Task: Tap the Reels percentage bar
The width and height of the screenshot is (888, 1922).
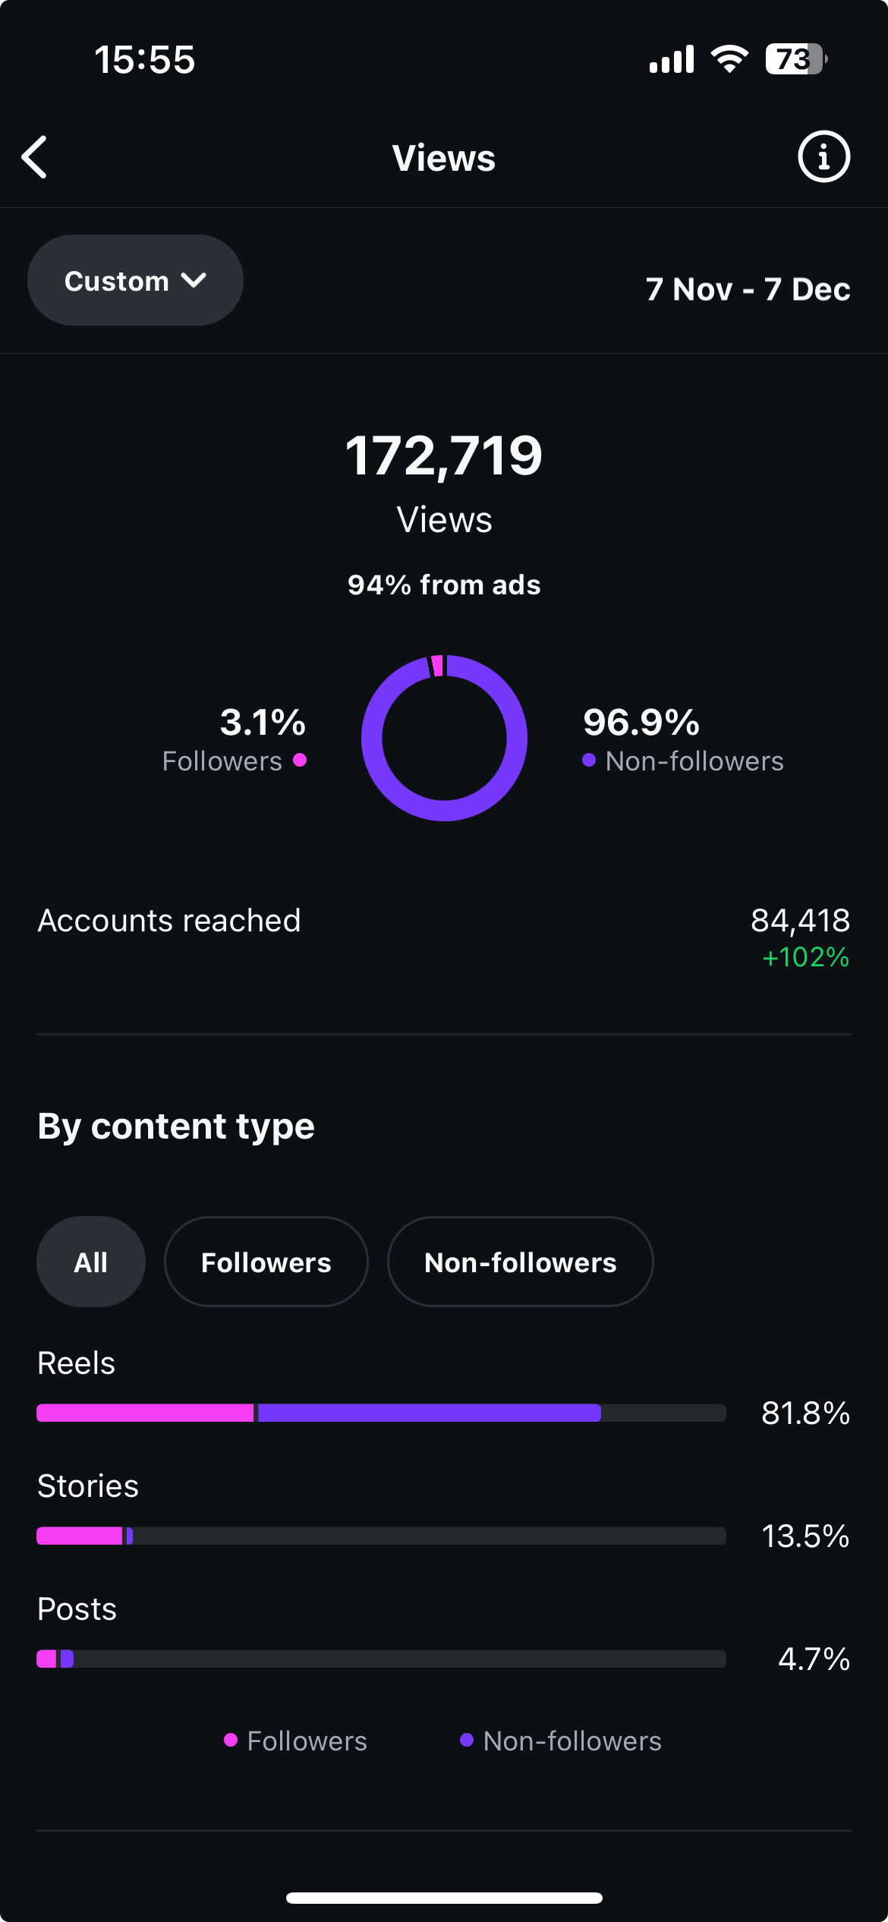Action: [381, 1413]
